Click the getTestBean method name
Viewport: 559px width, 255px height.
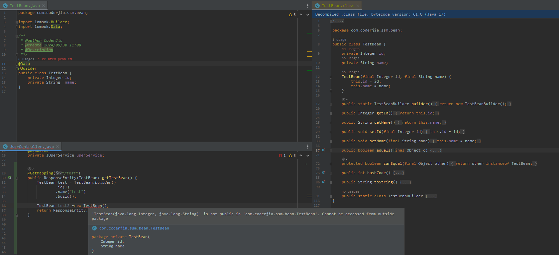click(x=115, y=178)
